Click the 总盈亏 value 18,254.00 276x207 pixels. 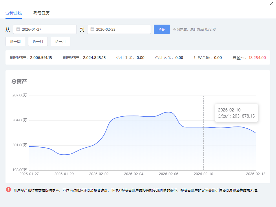(257, 58)
